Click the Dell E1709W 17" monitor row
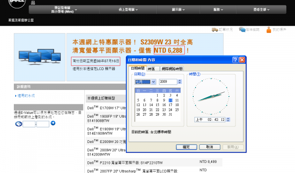Viewport: 295px width, 173px height. pos(106,108)
